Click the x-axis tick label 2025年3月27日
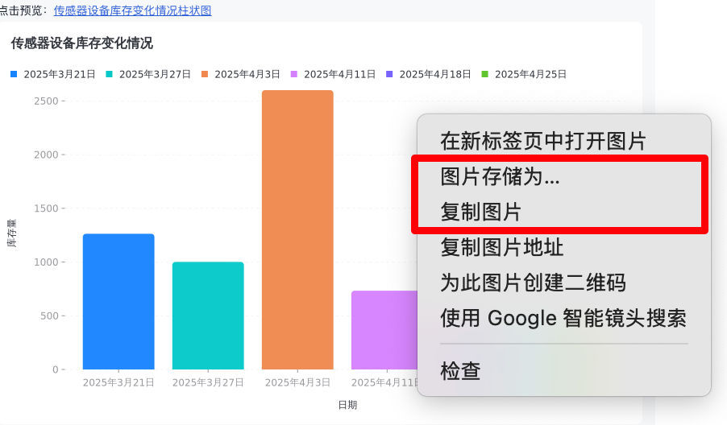This screenshot has height=425, width=727. 208,382
